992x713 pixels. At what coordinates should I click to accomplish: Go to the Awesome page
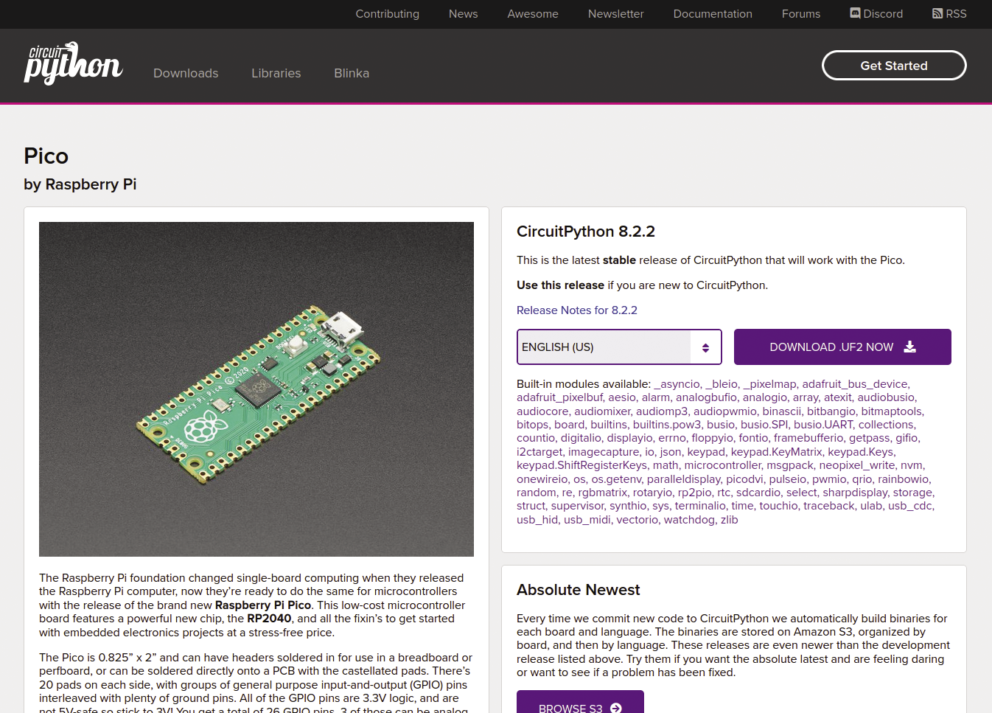point(533,13)
